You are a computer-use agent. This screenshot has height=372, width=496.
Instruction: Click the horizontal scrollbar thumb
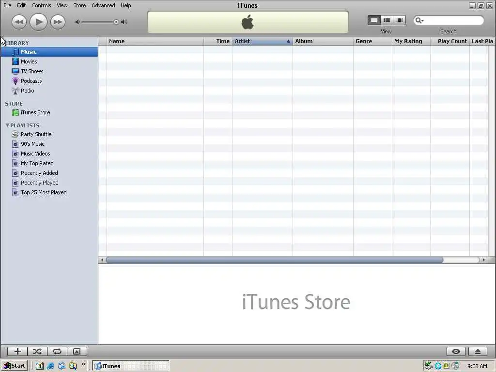coord(274,260)
